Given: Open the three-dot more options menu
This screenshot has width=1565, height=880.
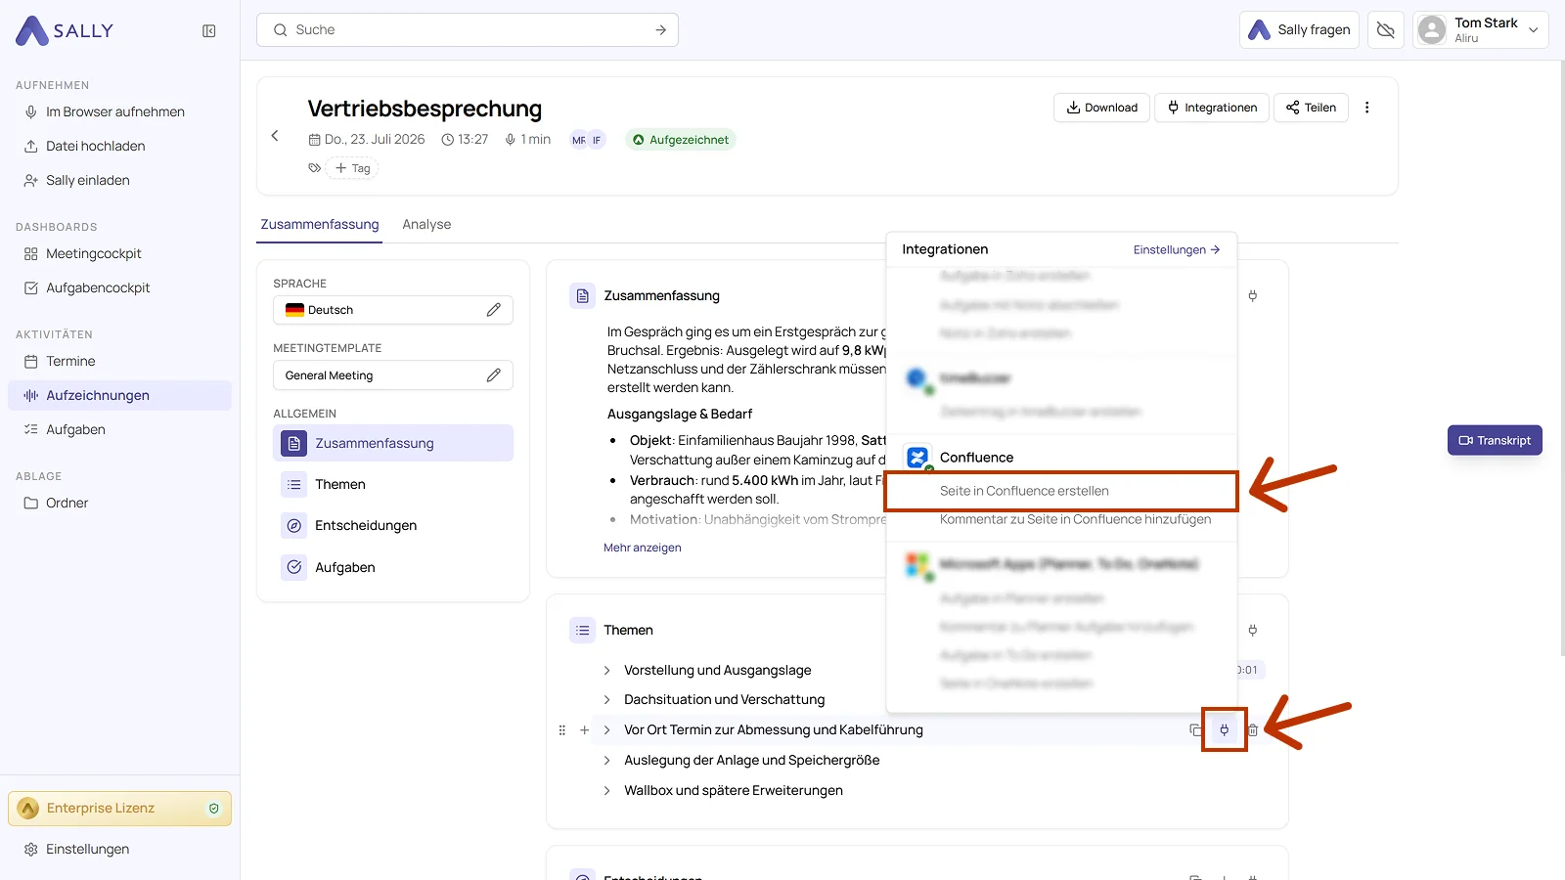Looking at the screenshot, I should pyautogui.click(x=1367, y=108).
